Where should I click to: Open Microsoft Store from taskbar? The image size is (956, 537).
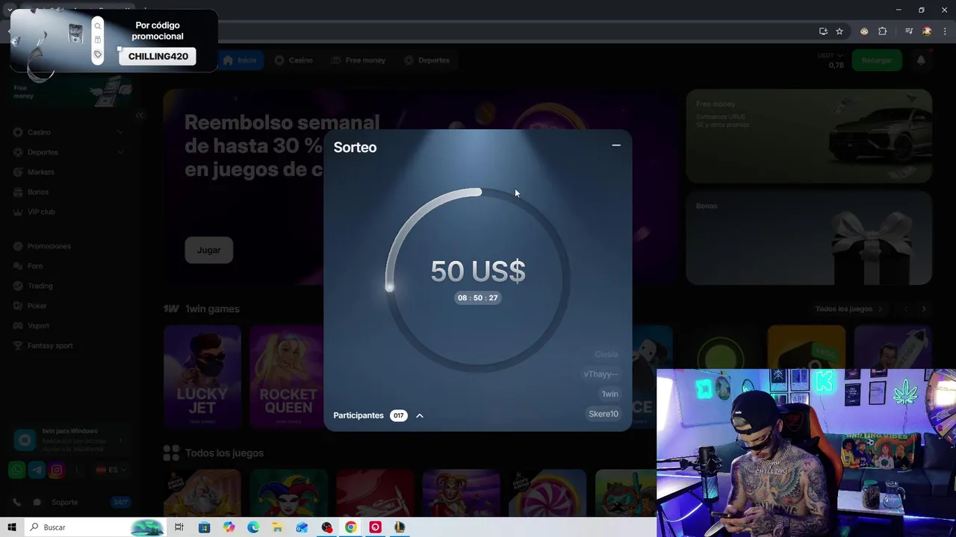pyautogui.click(x=204, y=527)
